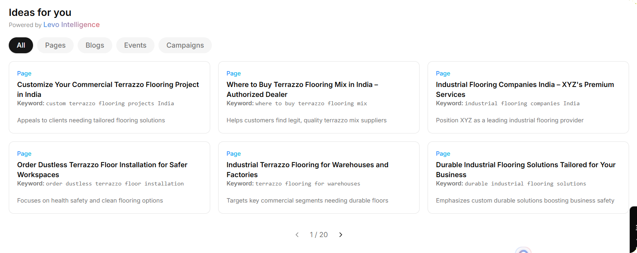Click description 'Position XYZ as a leading industrial flooring provider'

[x=510, y=120]
